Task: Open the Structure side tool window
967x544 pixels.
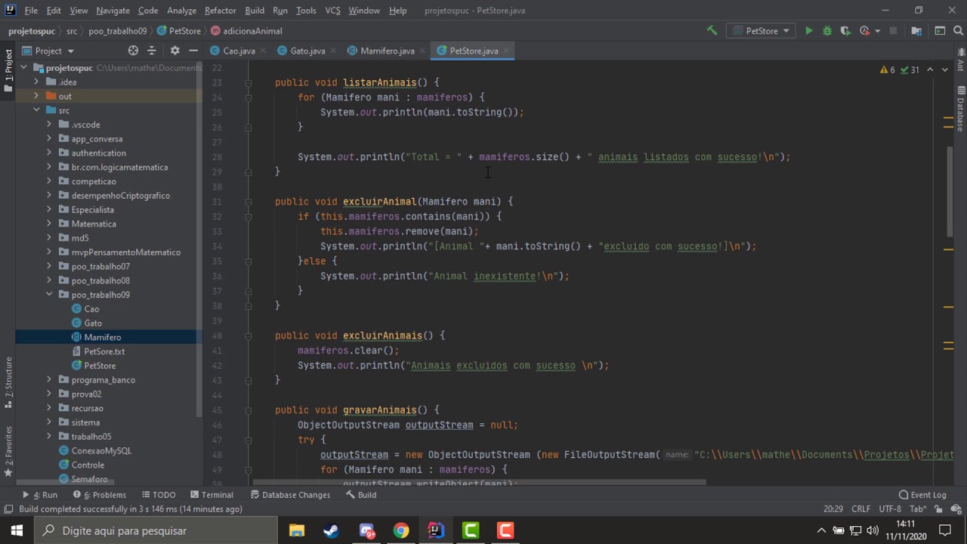Action: click(8, 382)
